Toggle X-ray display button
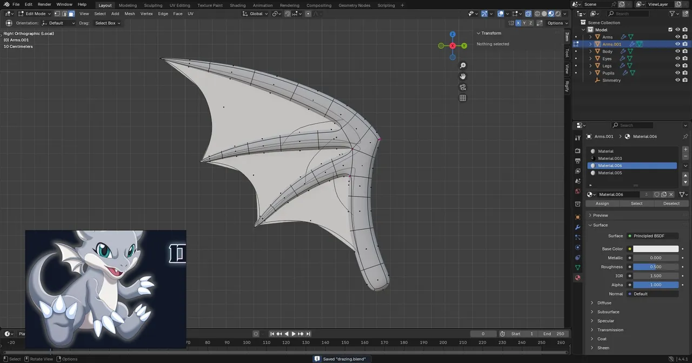The image size is (692, 363). 528,14
